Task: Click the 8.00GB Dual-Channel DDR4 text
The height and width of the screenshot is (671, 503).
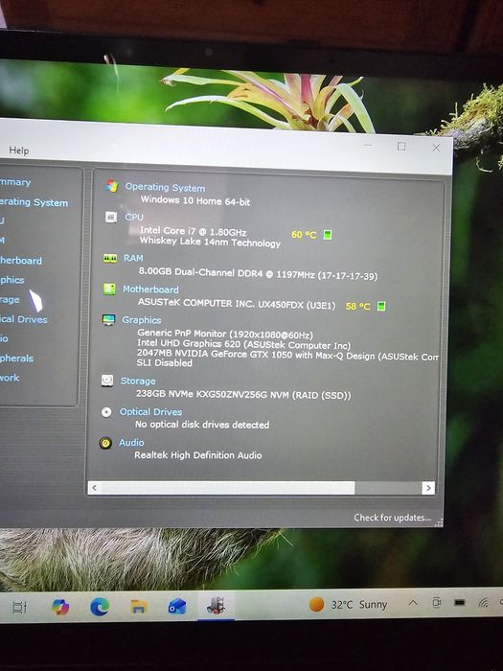Action: tap(258, 273)
